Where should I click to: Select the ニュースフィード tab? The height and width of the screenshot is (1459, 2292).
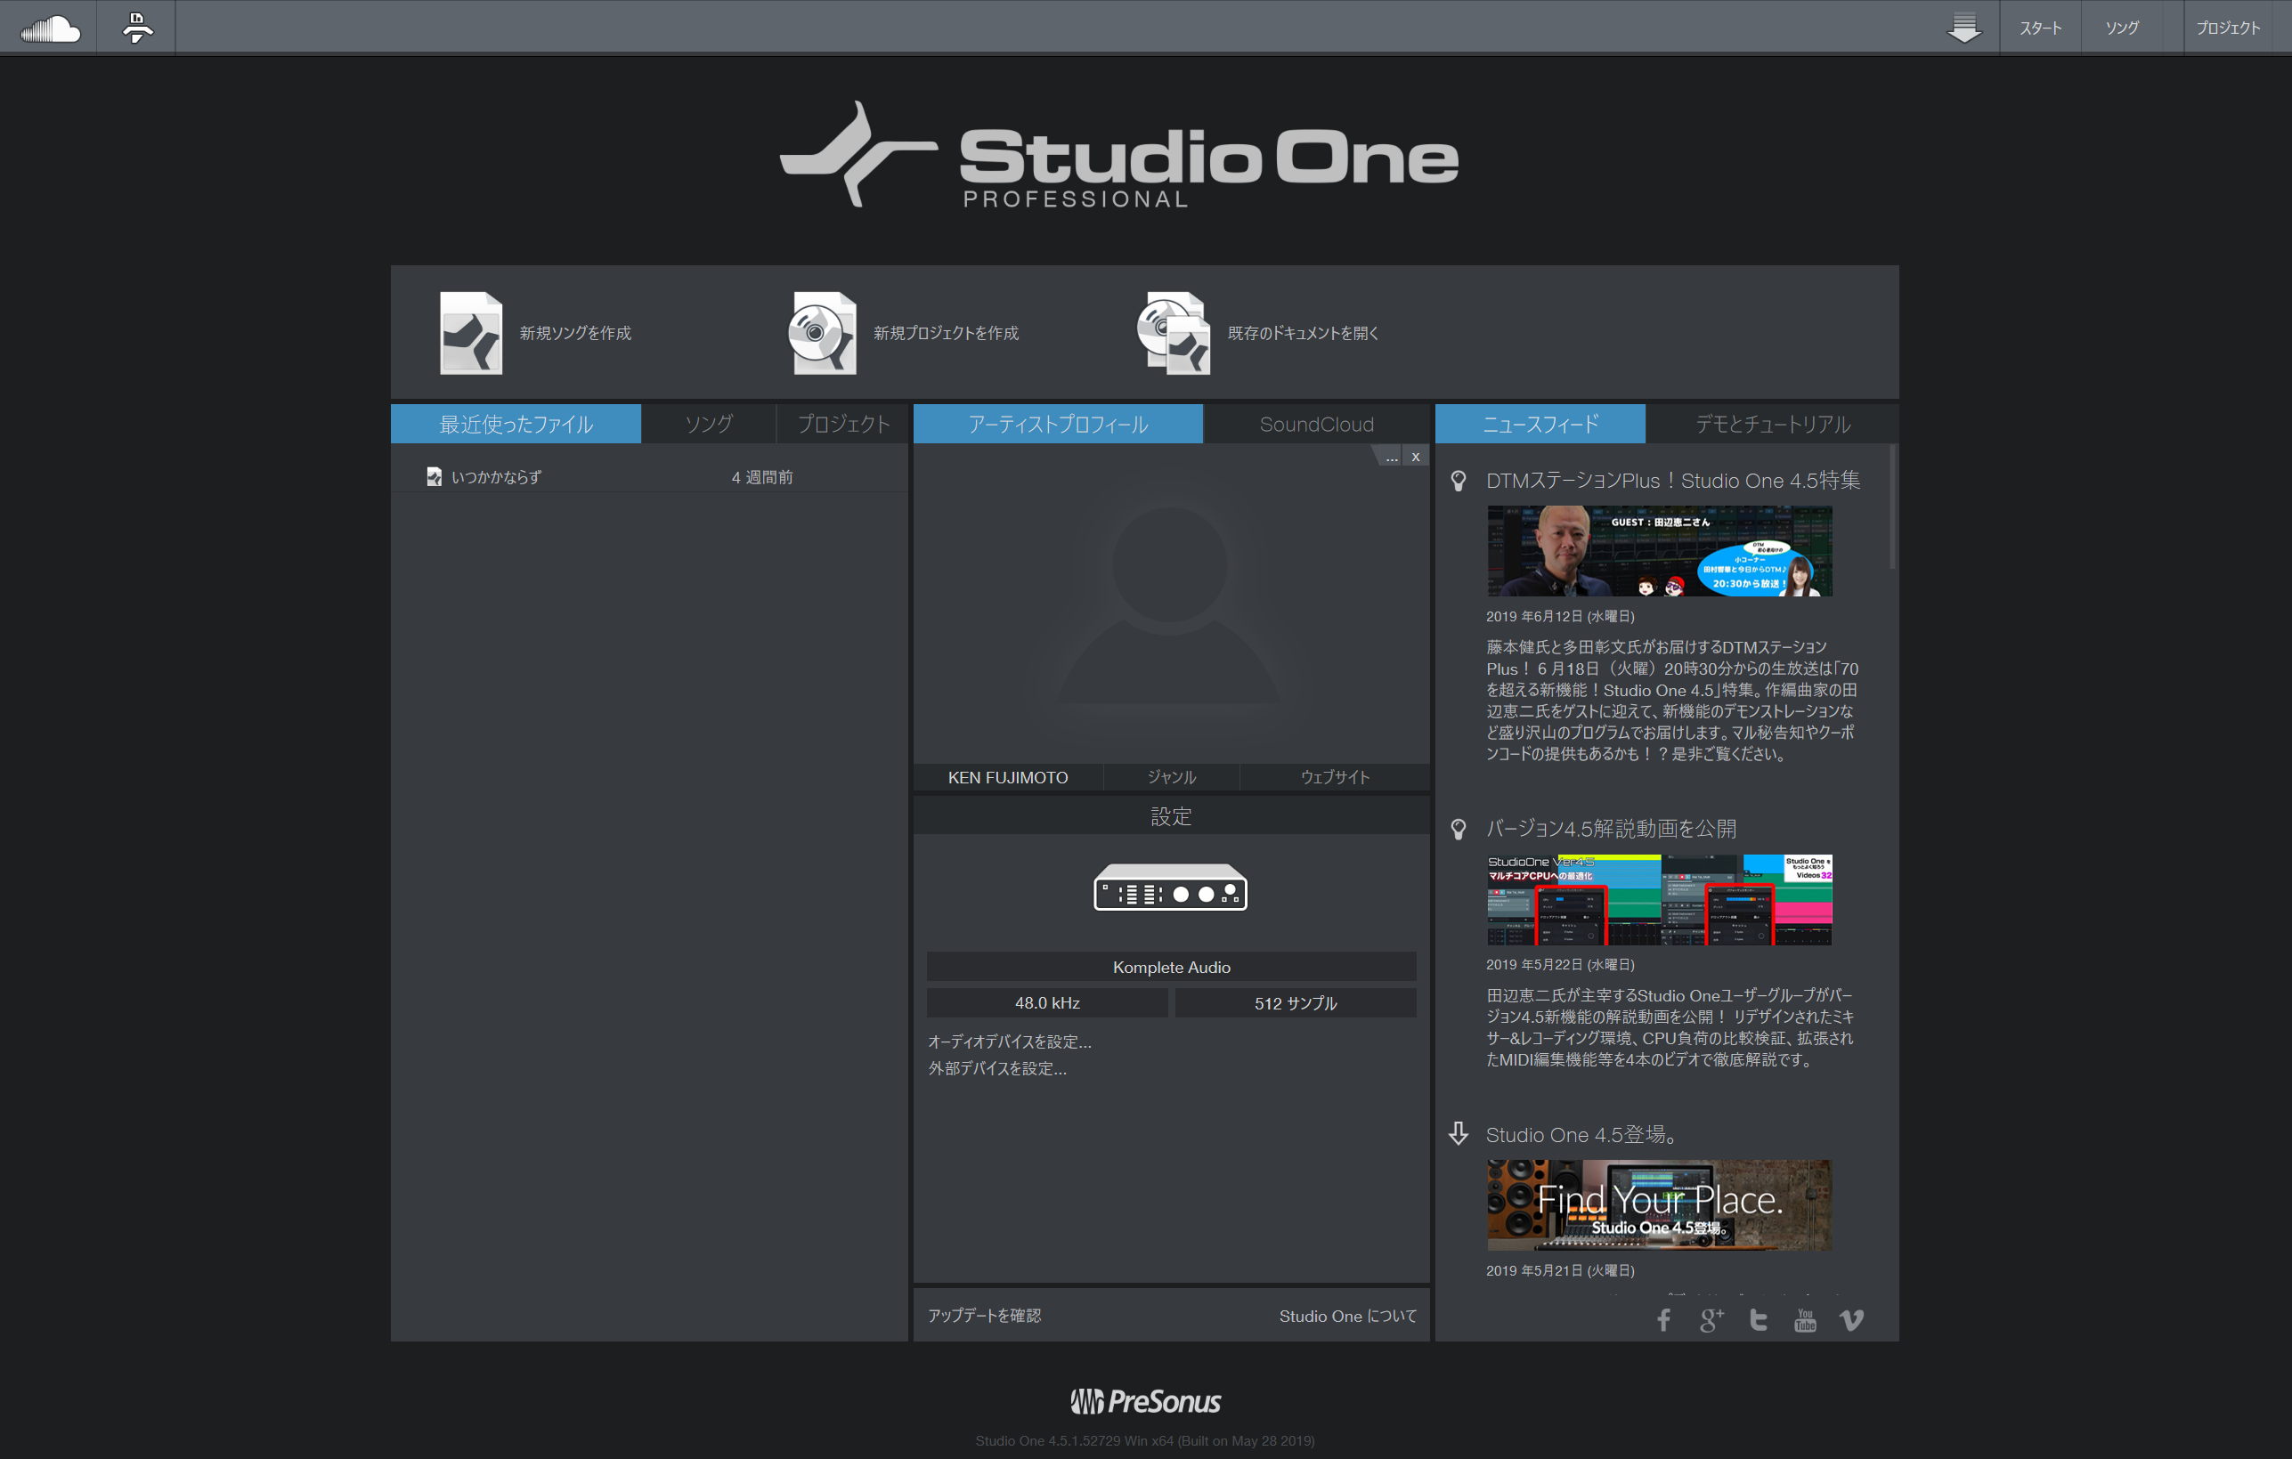point(1540,425)
